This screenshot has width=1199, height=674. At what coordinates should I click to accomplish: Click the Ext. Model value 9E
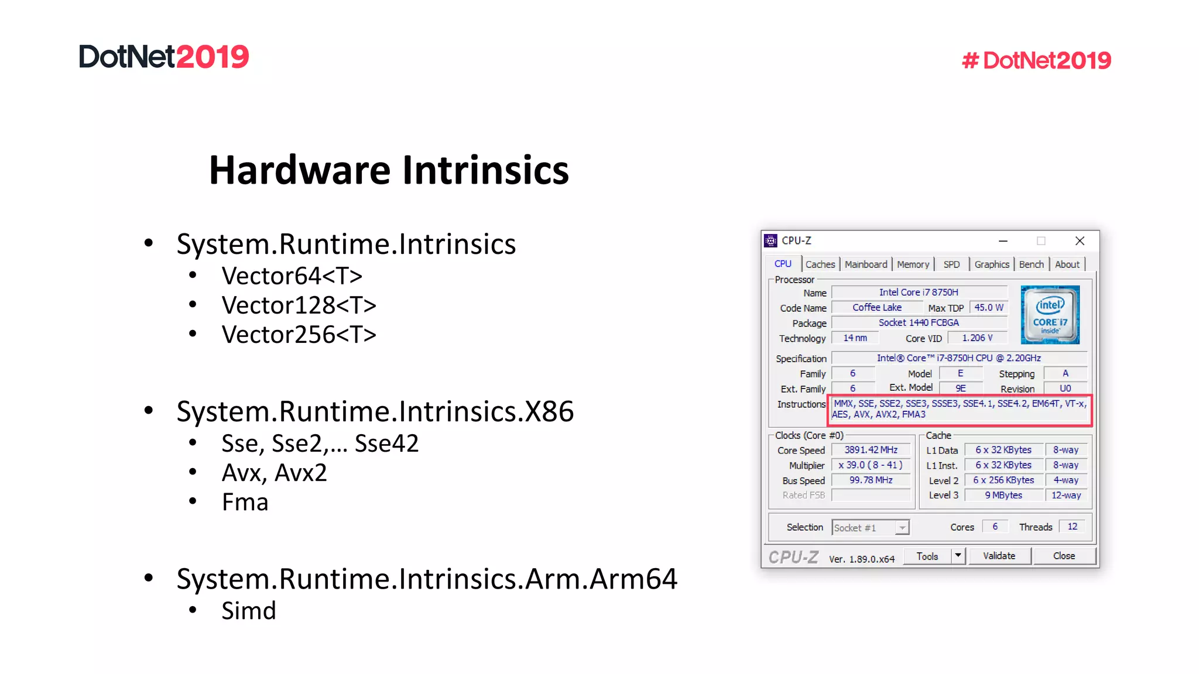tap(961, 388)
